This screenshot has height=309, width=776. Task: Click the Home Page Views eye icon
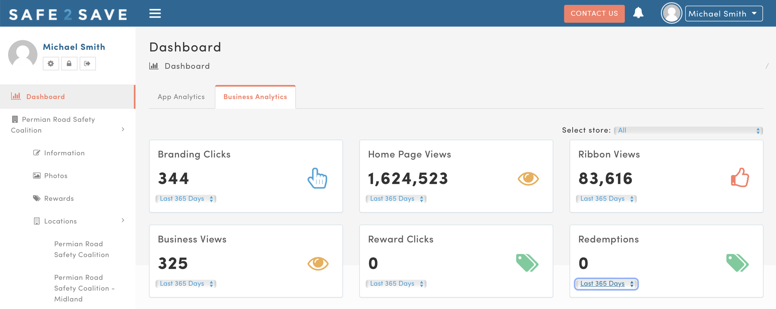528,179
